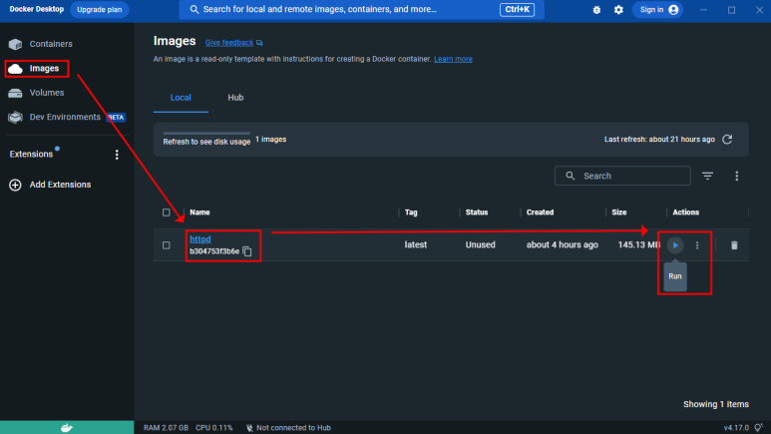771x434 pixels.
Task: Click the disk usage progress bar
Action: click(206, 134)
